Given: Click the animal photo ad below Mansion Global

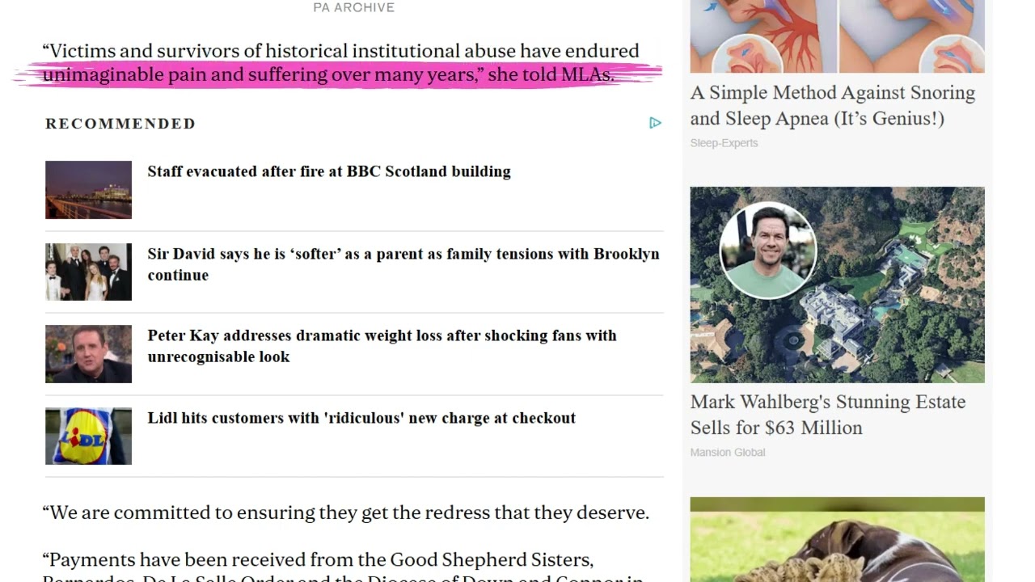Looking at the screenshot, I should 837,539.
